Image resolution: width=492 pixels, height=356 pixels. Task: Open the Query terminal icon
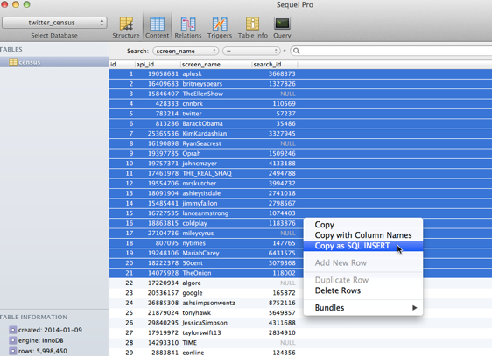[282, 24]
